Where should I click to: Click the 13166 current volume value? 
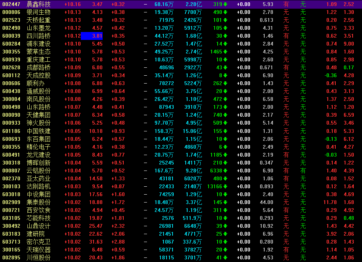(215, 186)
